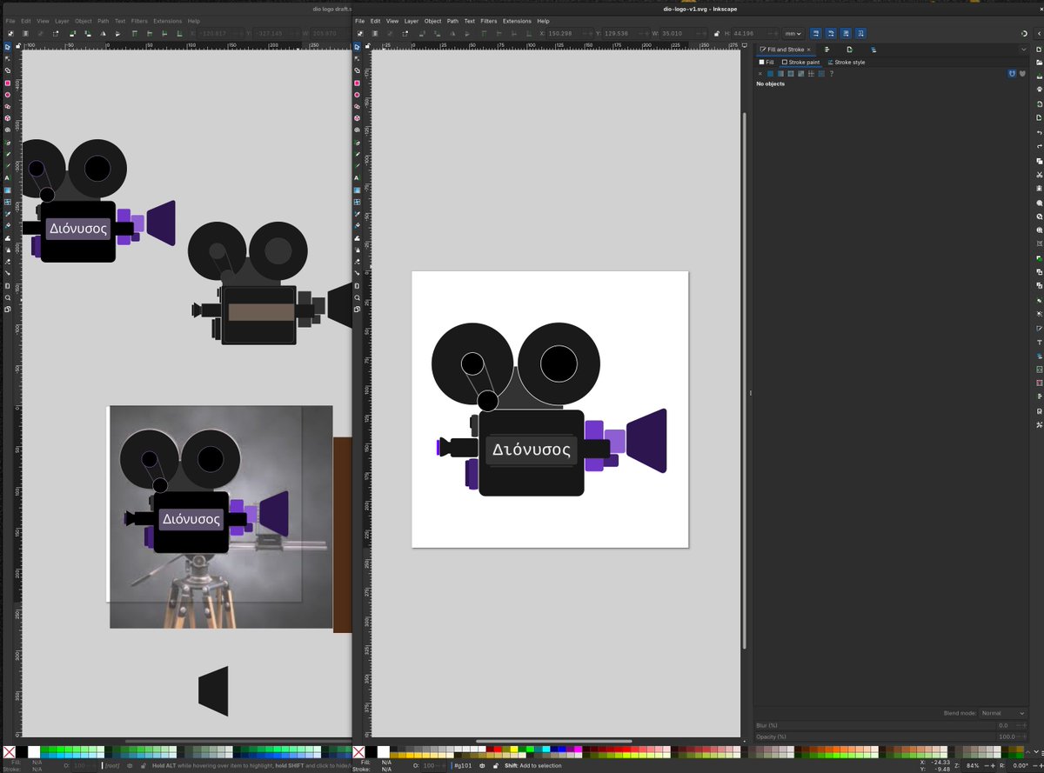Select the Ellipse tool in left draft window
This screenshot has height=773, width=1044.
[7, 94]
